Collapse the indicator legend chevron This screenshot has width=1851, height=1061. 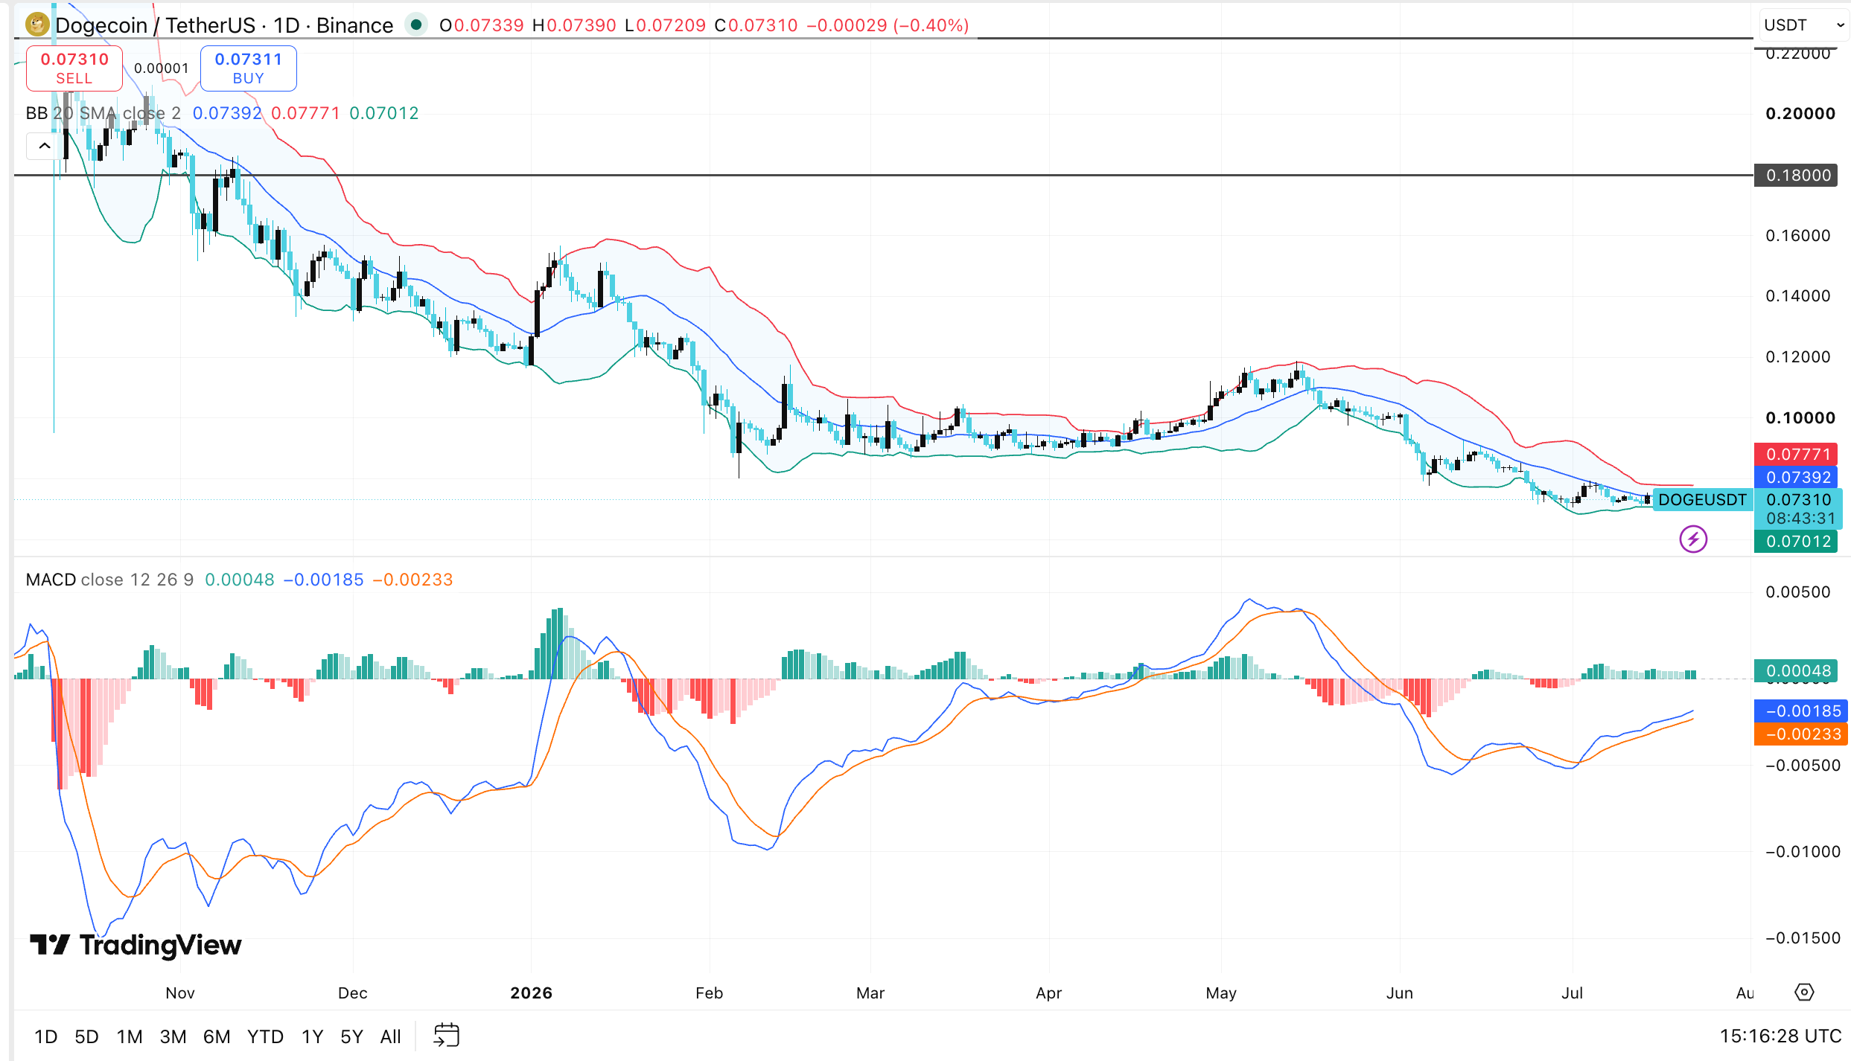point(45,146)
